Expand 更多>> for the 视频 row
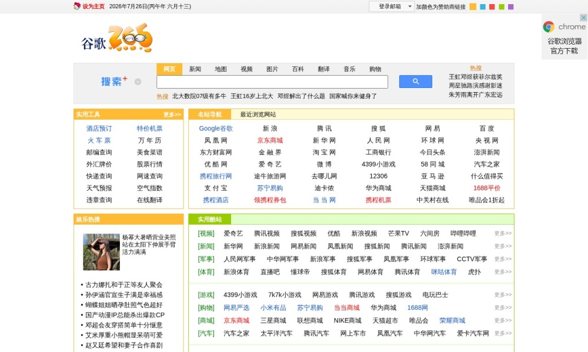 tap(503, 233)
